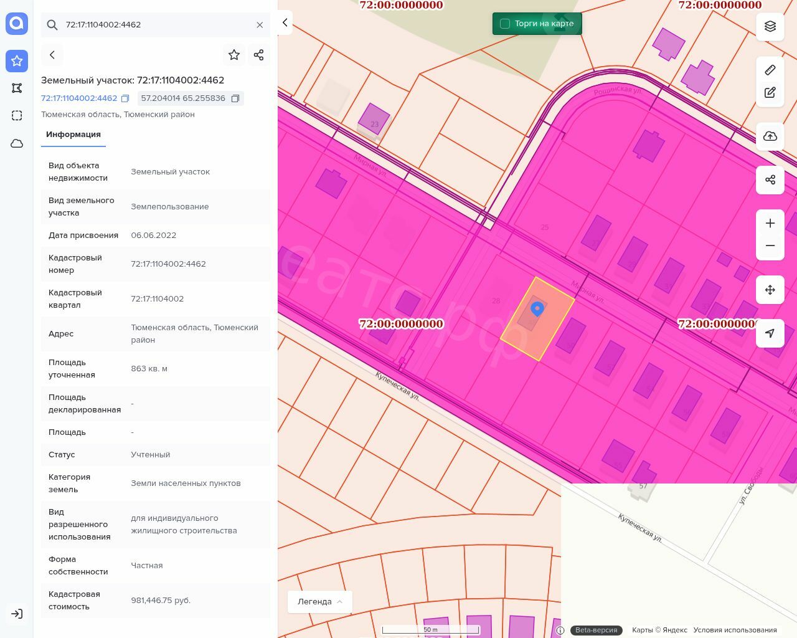This screenshot has width=797, height=638.
Task: Click the share icon on map toolbar
Action: (x=770, y=180)
